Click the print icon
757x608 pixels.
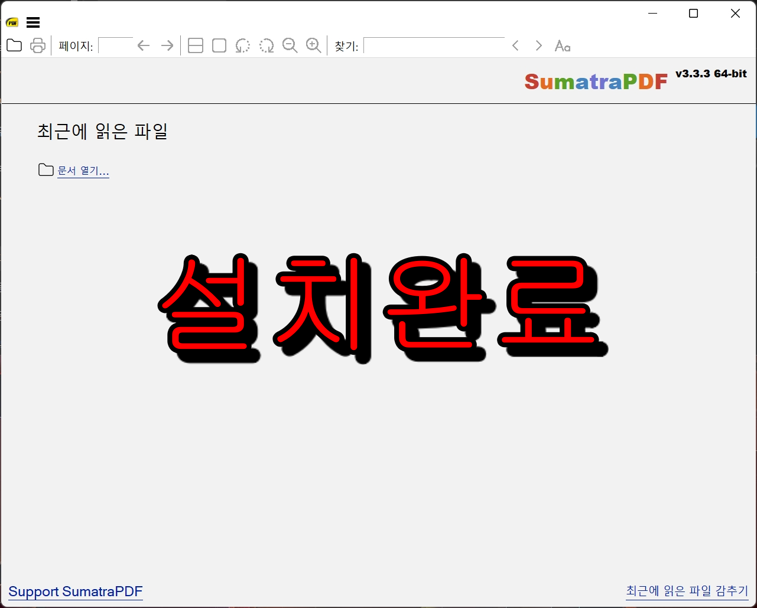38,45
